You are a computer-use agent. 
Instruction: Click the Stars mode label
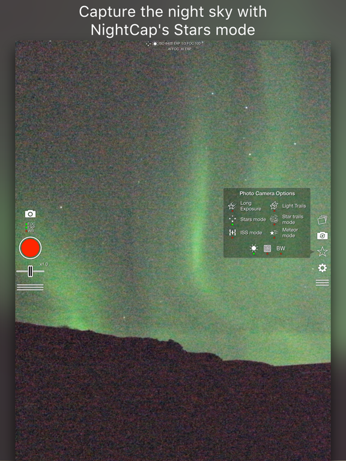pyautogui.click(x=253, y=219)
